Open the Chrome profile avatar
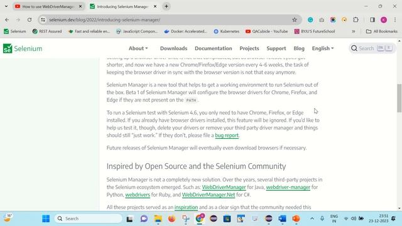Screen dimensions: 402x226 point(384,19)
